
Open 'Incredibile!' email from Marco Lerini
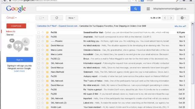(112, 54)
